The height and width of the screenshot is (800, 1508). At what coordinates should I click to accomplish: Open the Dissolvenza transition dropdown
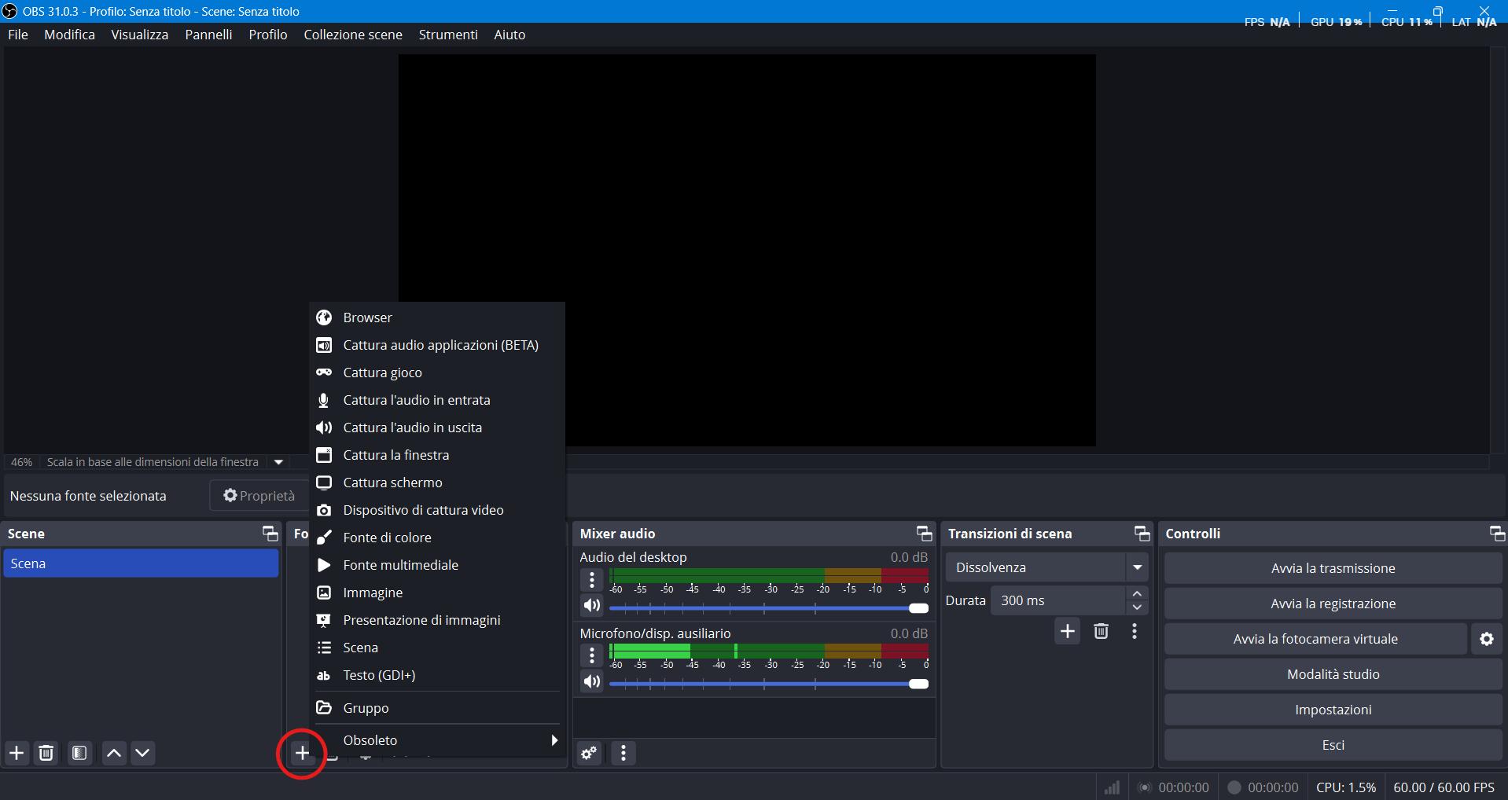(1137, 567)
